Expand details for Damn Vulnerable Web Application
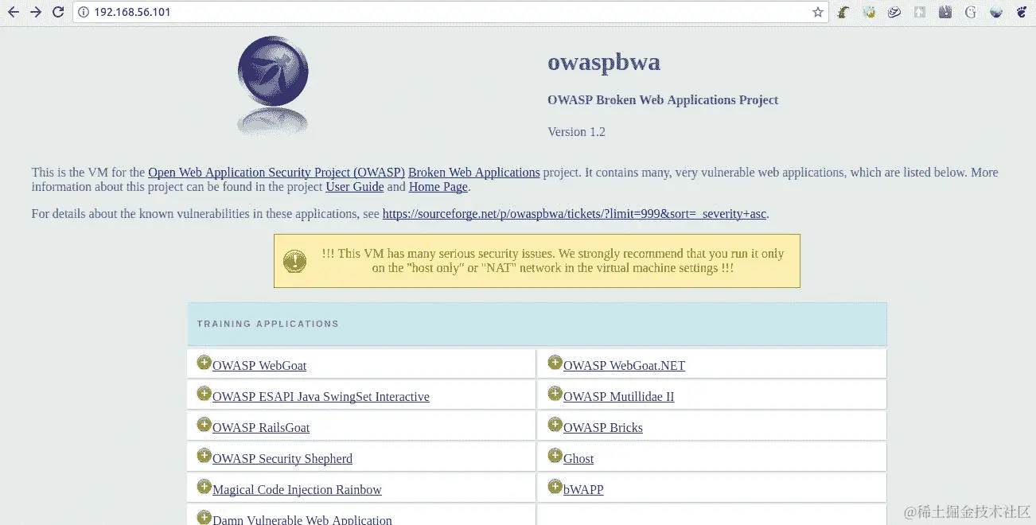Image resolution: width=1036 pixels, height=525 pixels. click(x=204, y=517)
